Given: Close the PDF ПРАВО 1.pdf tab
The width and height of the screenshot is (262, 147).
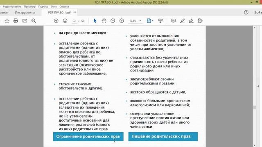Looking at the screenshot, I should pos(75,13).
